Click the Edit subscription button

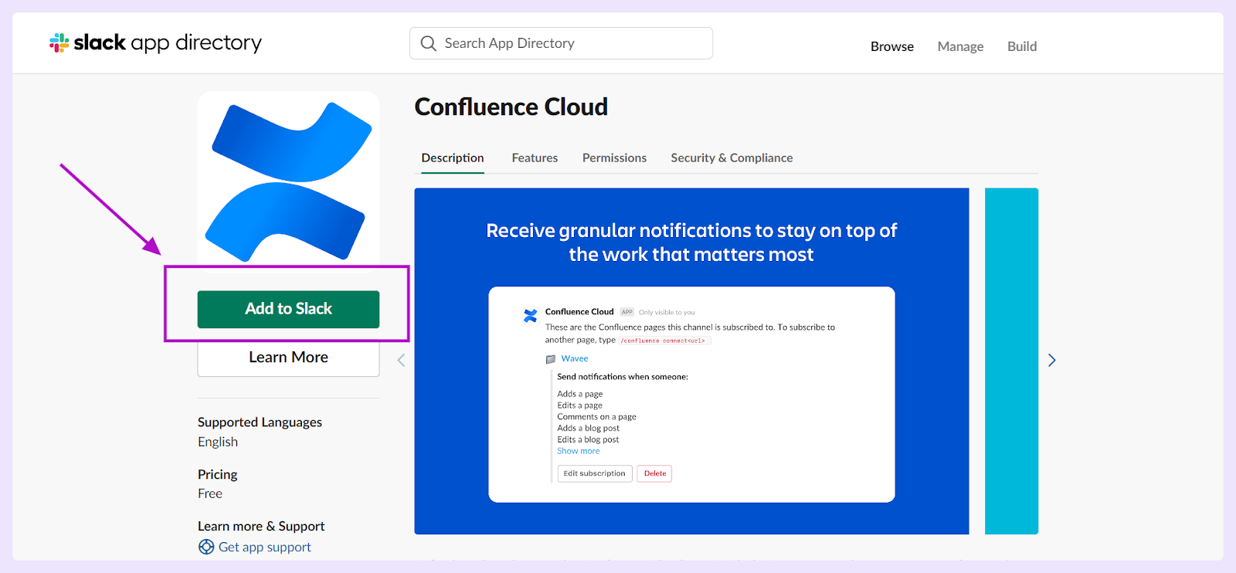595,473
